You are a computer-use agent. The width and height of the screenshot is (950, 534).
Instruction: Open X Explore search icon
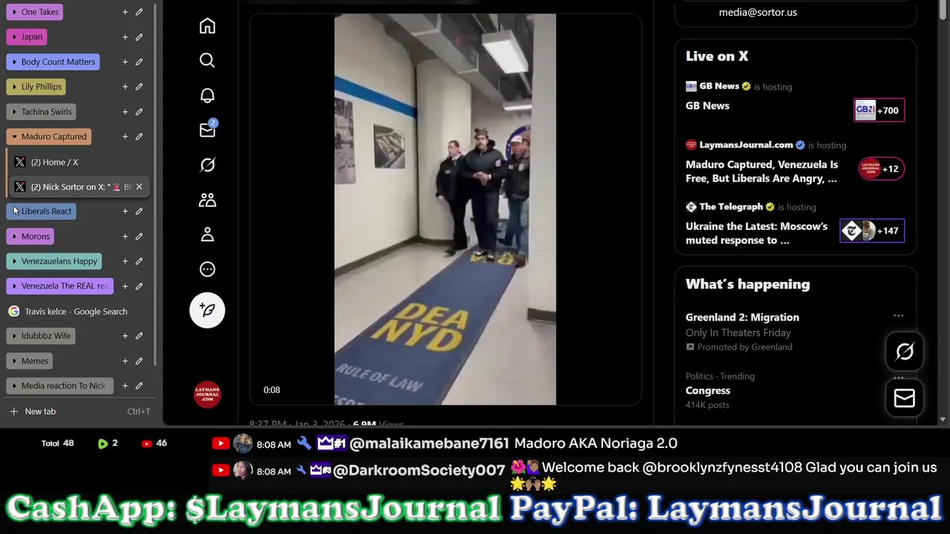coord(207,60)
